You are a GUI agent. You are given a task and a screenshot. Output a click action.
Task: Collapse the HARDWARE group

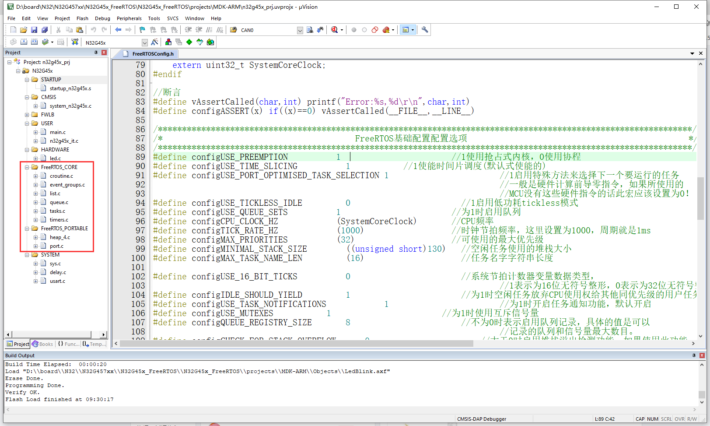27,150
